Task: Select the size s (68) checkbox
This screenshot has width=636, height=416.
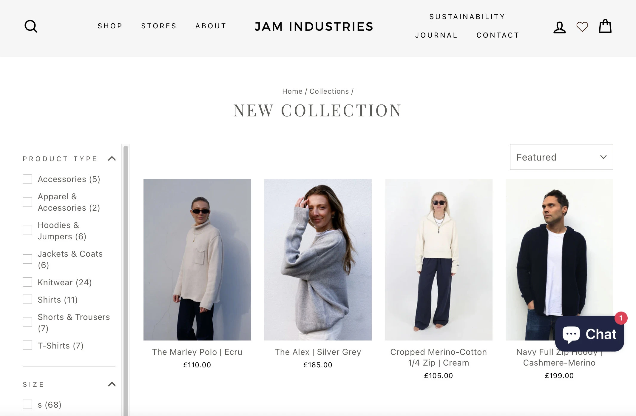Action: pos(27,404)
